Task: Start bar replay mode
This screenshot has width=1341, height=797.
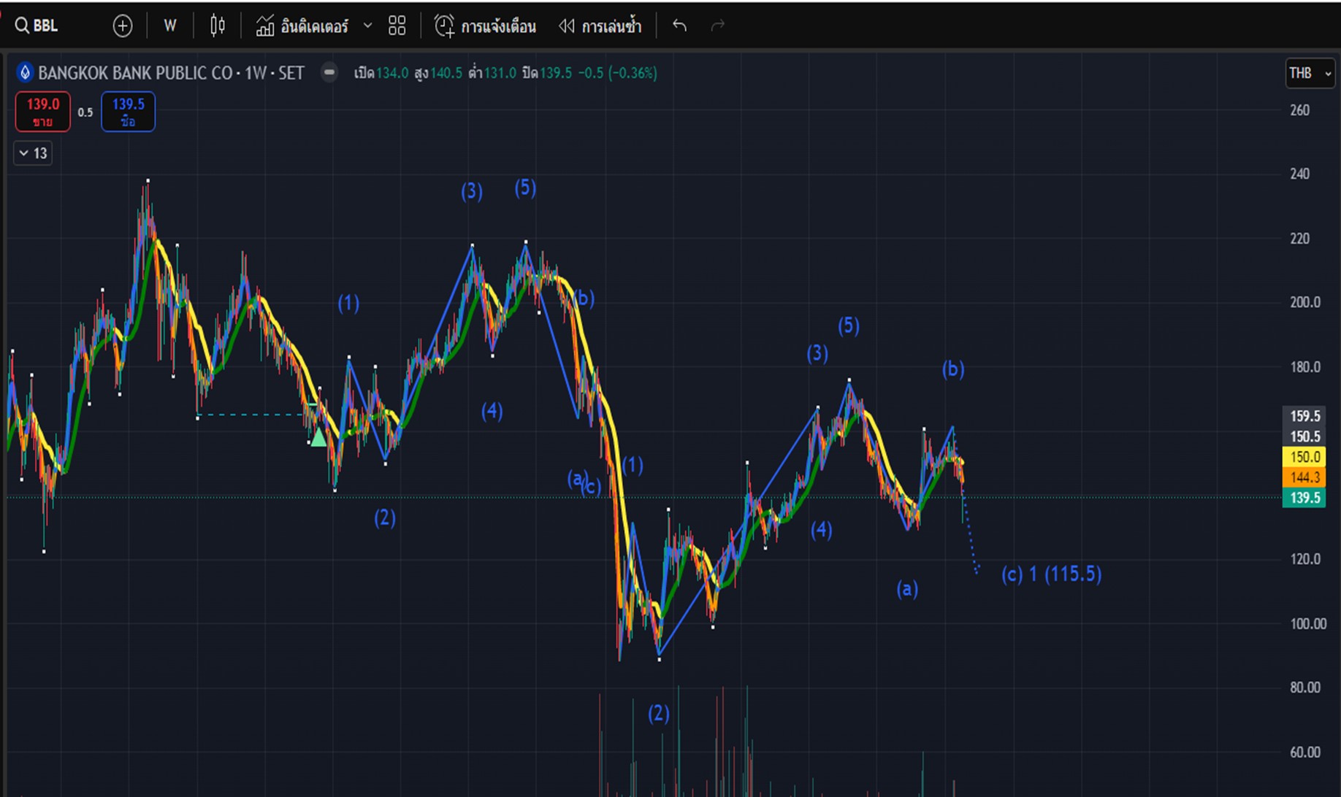Action: [x=600, y=26]
